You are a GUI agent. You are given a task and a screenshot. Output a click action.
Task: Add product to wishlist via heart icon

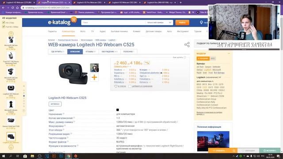pos(116,86)
